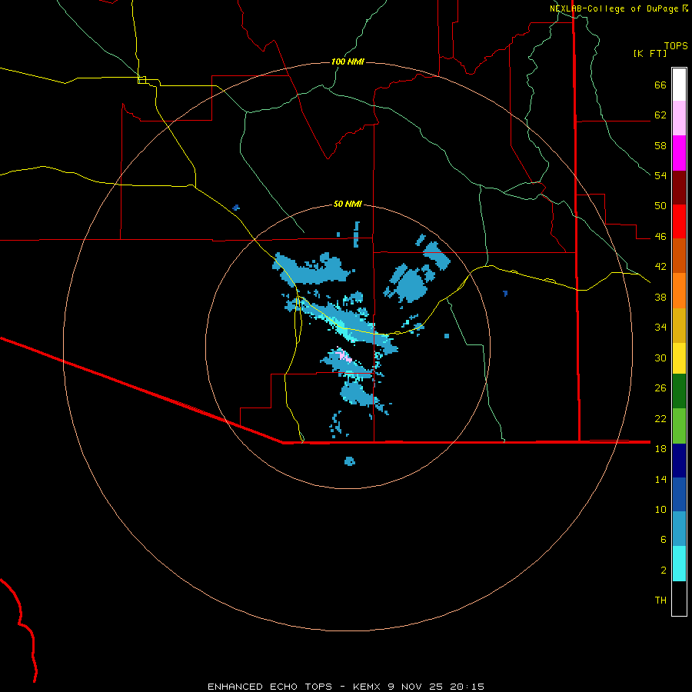Click the light pink legend swatch near 62
This screenshot has width=692, height=692.
pyautogui.click(x=679, y=118)
